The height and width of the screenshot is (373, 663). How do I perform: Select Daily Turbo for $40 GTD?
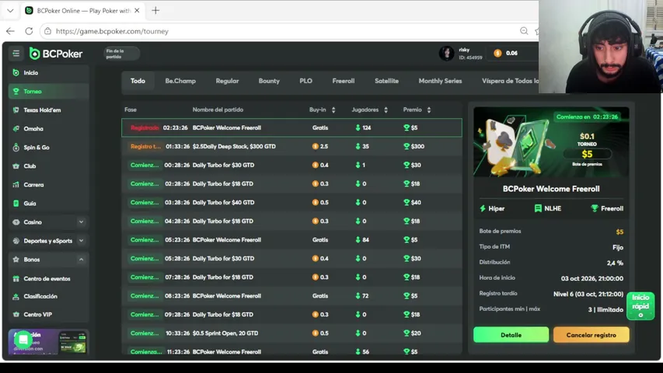(x=291, y=203)
